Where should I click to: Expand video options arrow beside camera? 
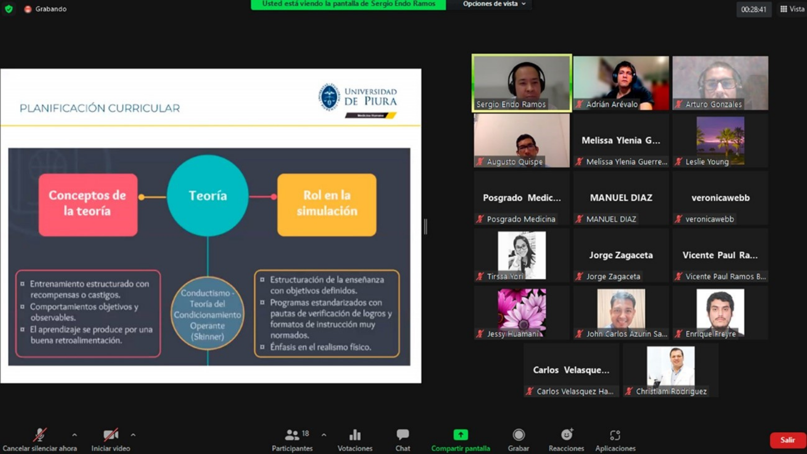click(133, 435)
